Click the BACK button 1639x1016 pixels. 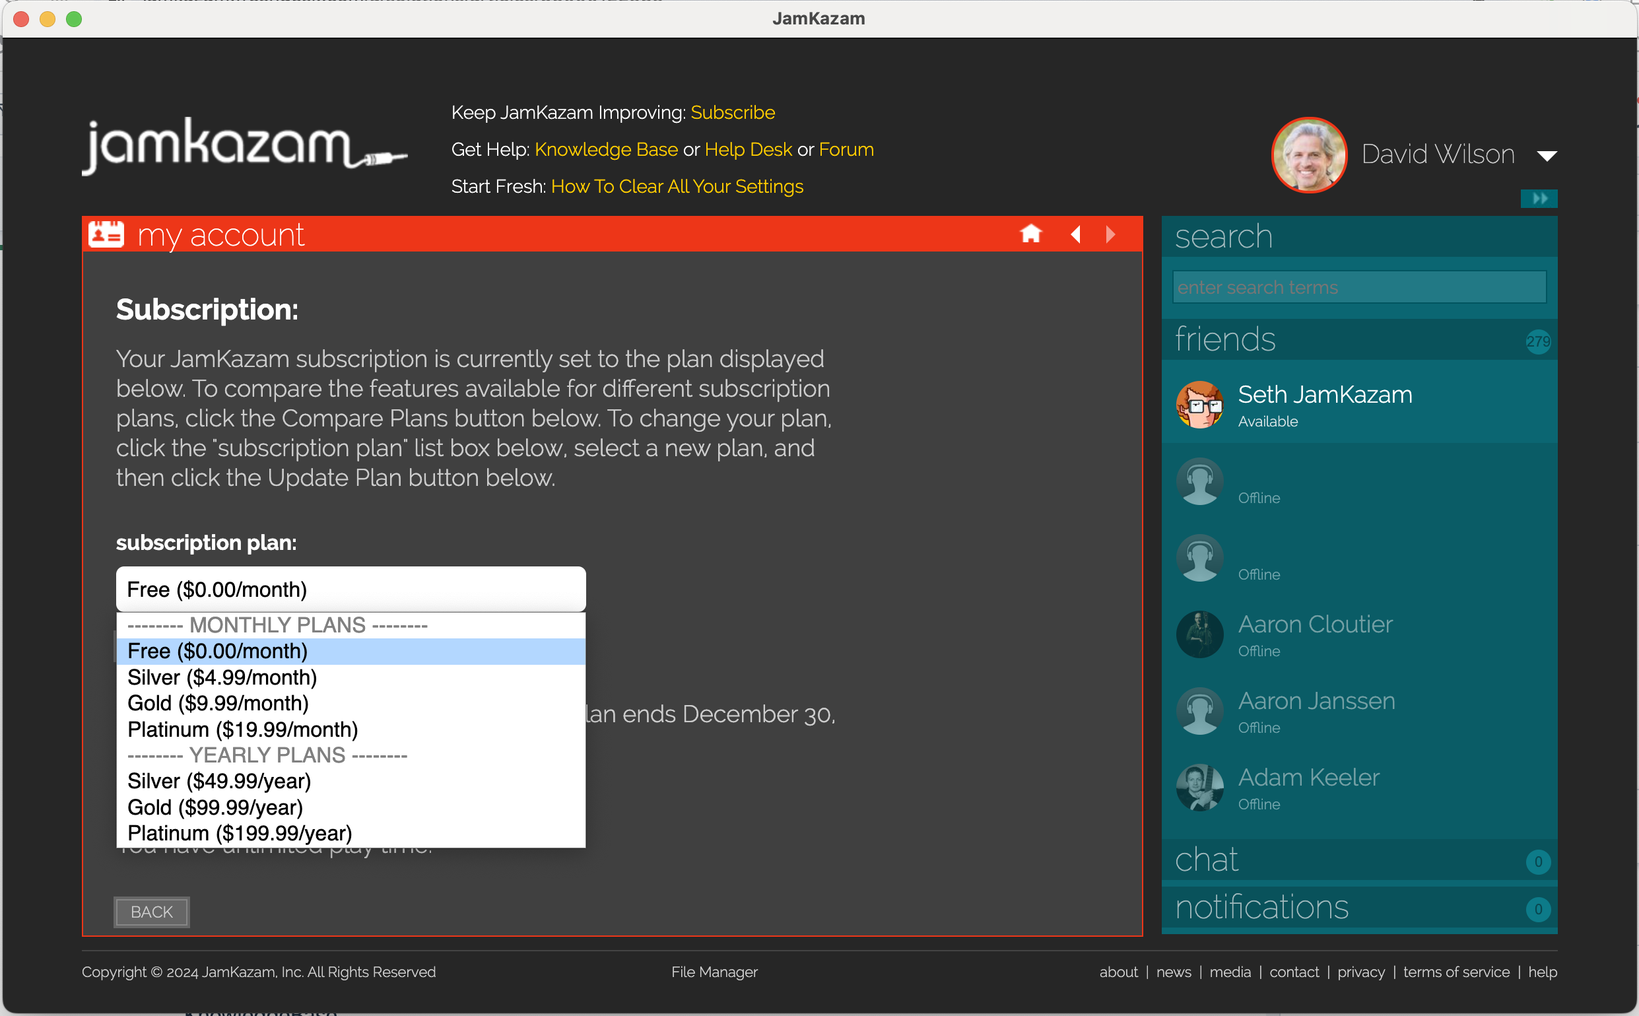pyautogui.click(x=151, y=912)
